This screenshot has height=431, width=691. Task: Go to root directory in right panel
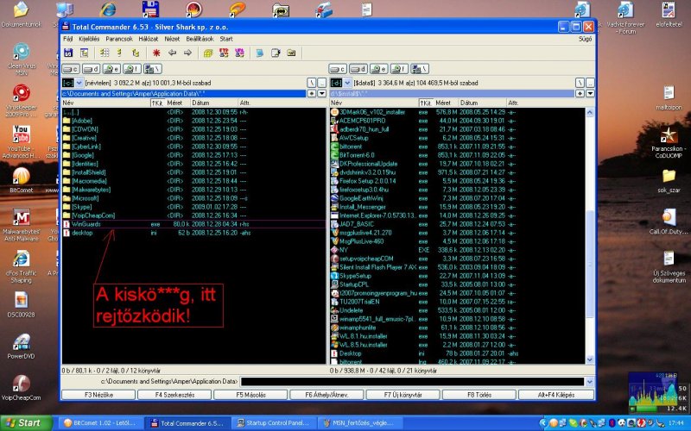580,83
